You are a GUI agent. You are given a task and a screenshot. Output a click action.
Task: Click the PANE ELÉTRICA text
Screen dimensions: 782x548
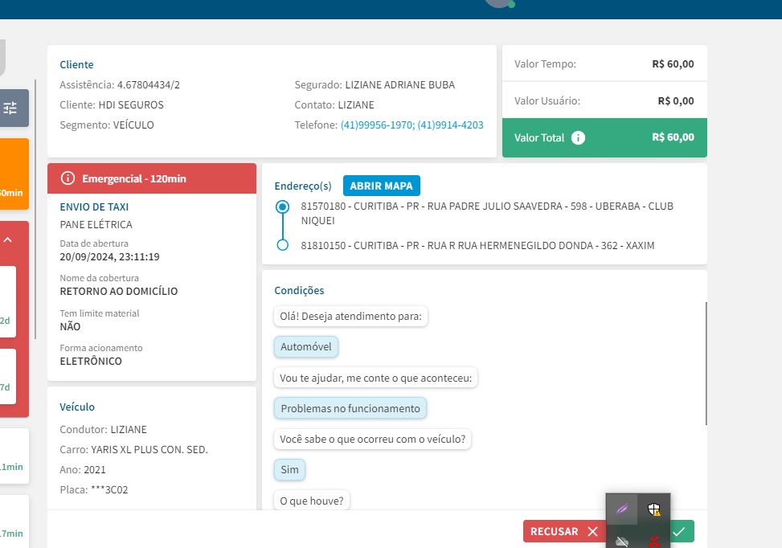[x=96, y=224]
